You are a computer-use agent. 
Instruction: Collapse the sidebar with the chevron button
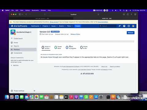coord(34,91)
